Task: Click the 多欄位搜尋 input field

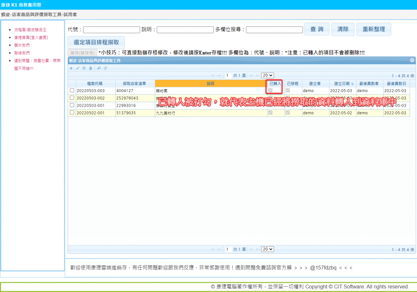Action: 274,30
